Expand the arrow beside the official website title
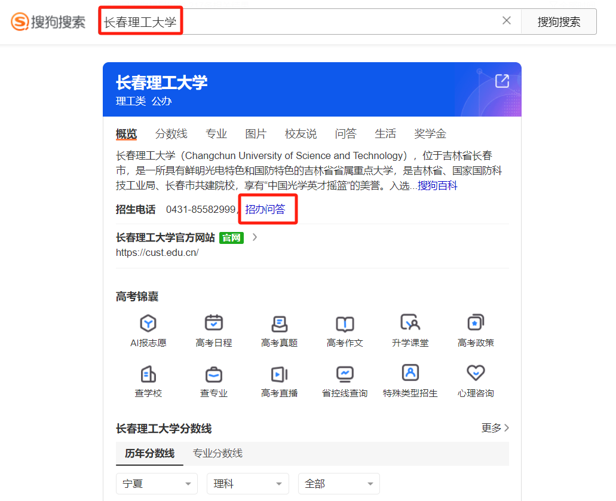 pyautogui.click(x=255, y=237)
